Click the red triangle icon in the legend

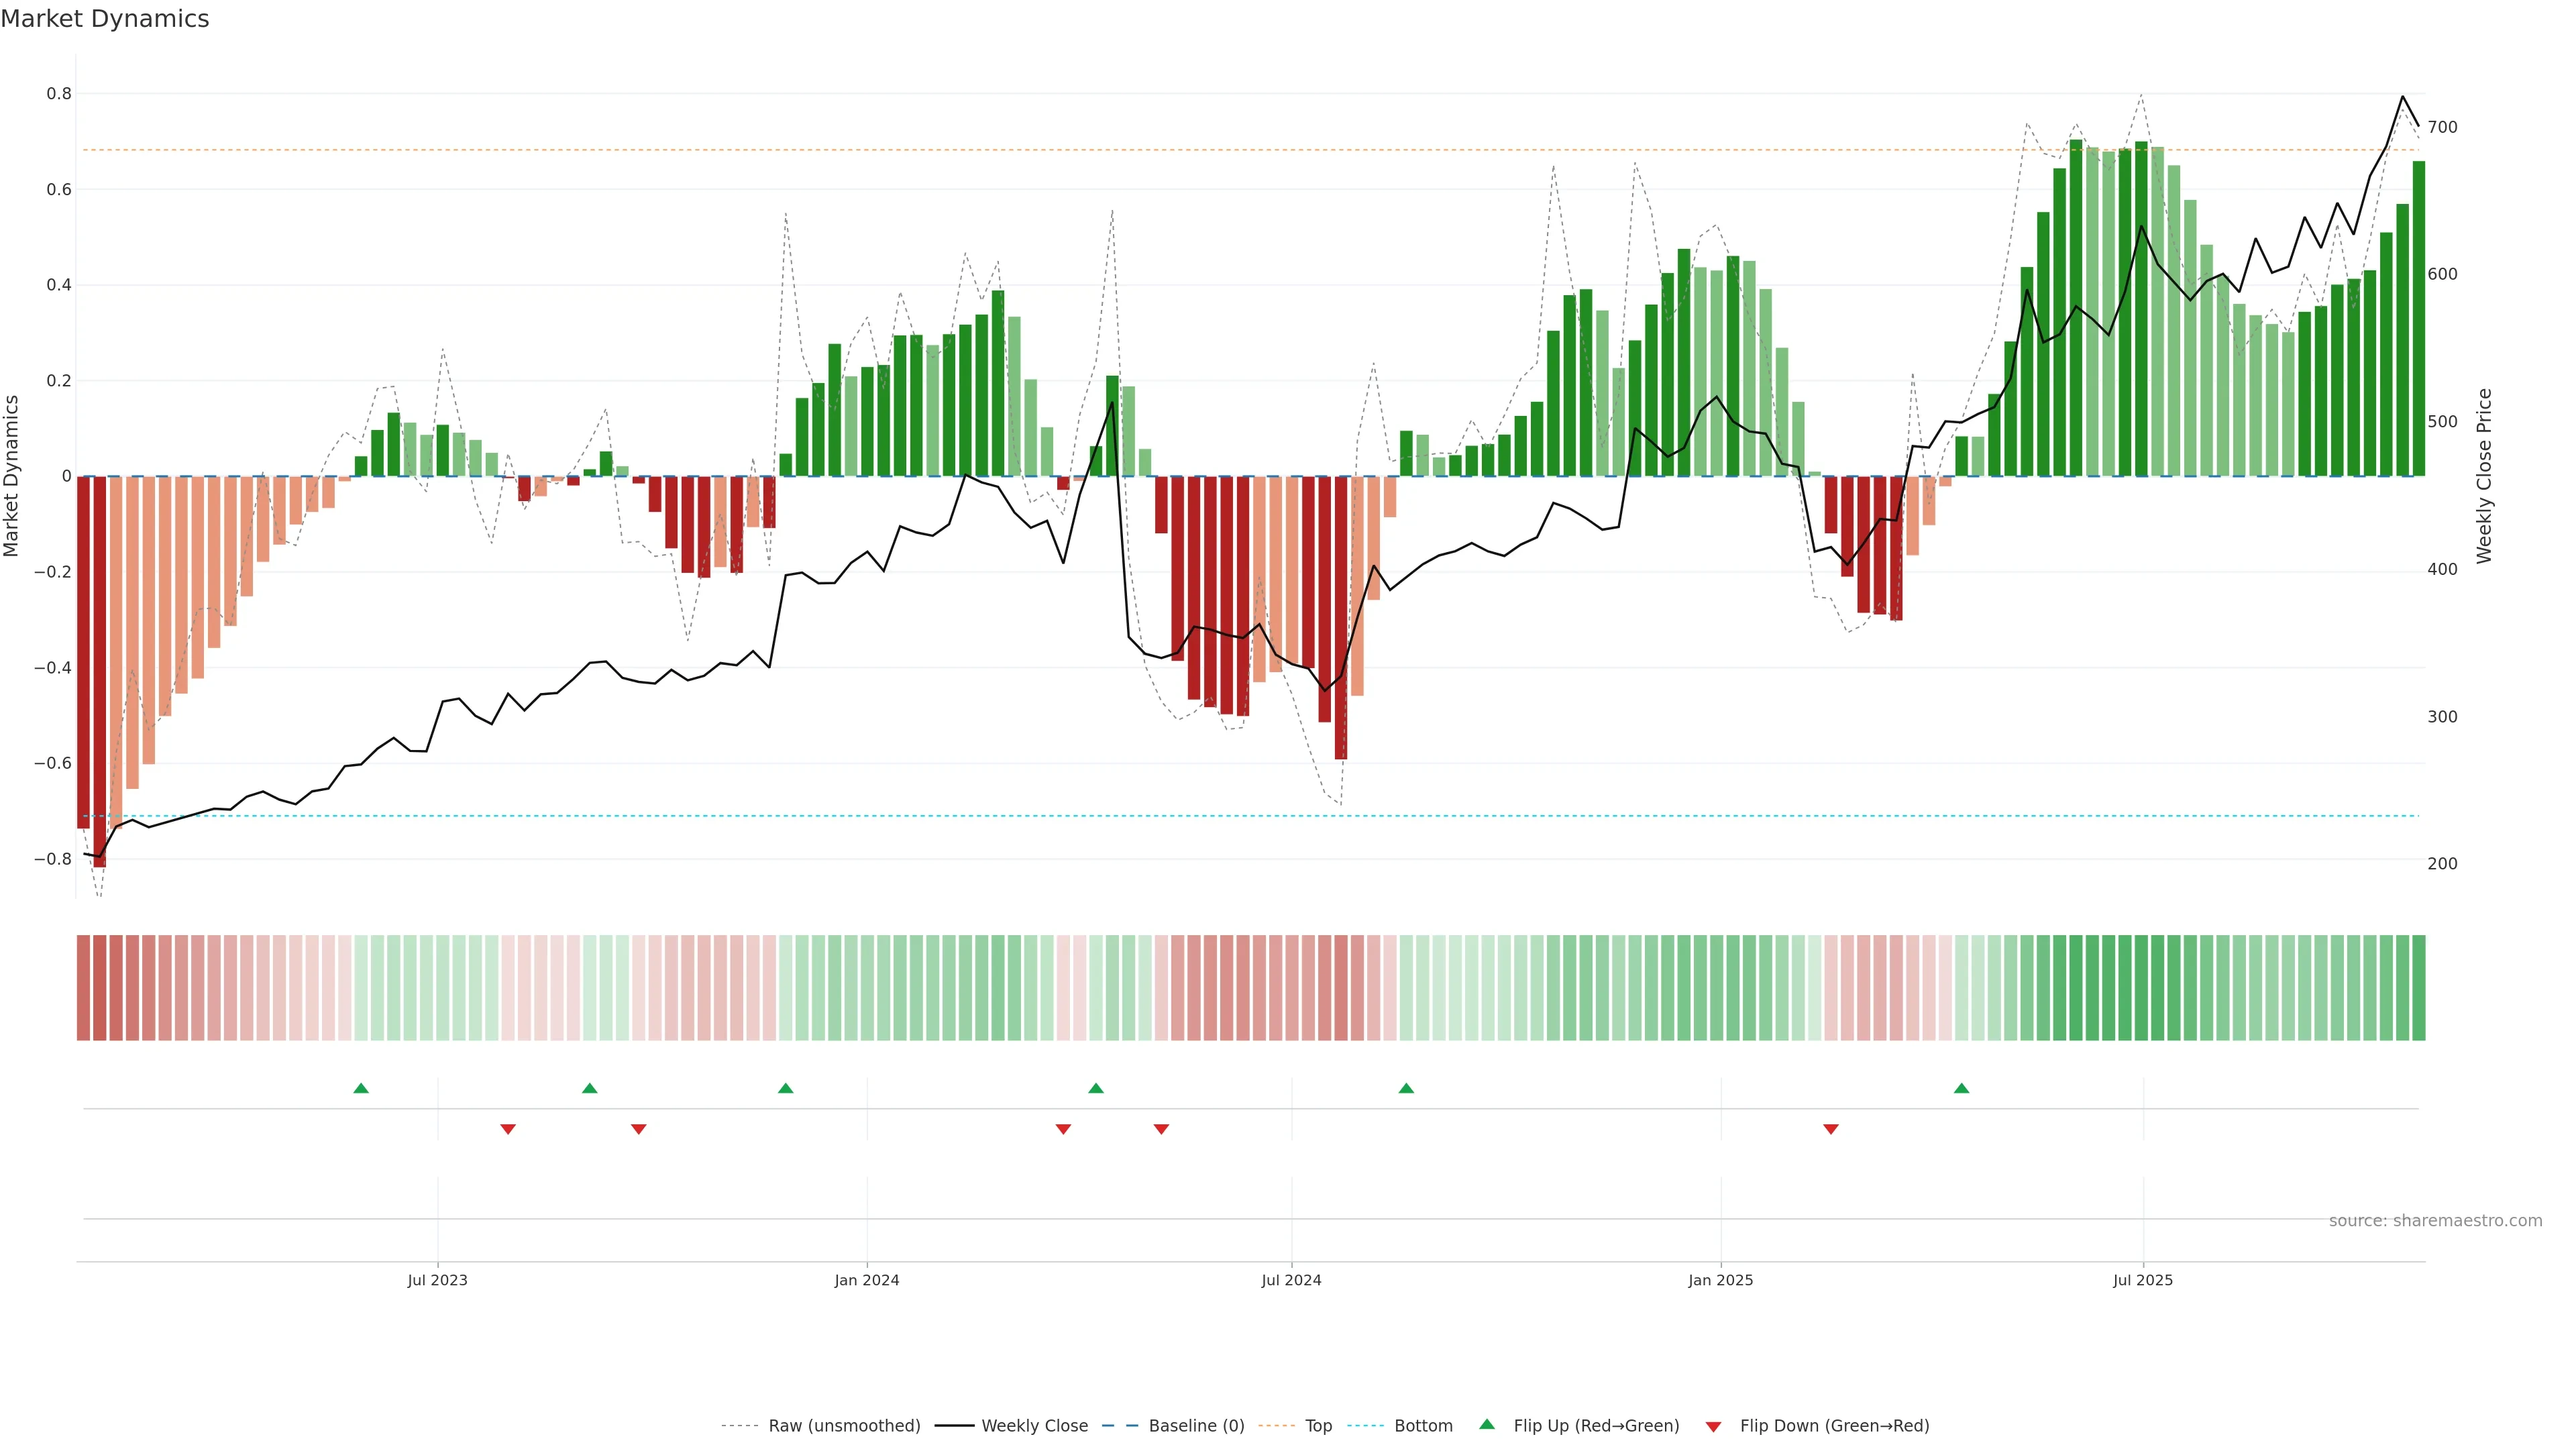pos(1714,1427)
